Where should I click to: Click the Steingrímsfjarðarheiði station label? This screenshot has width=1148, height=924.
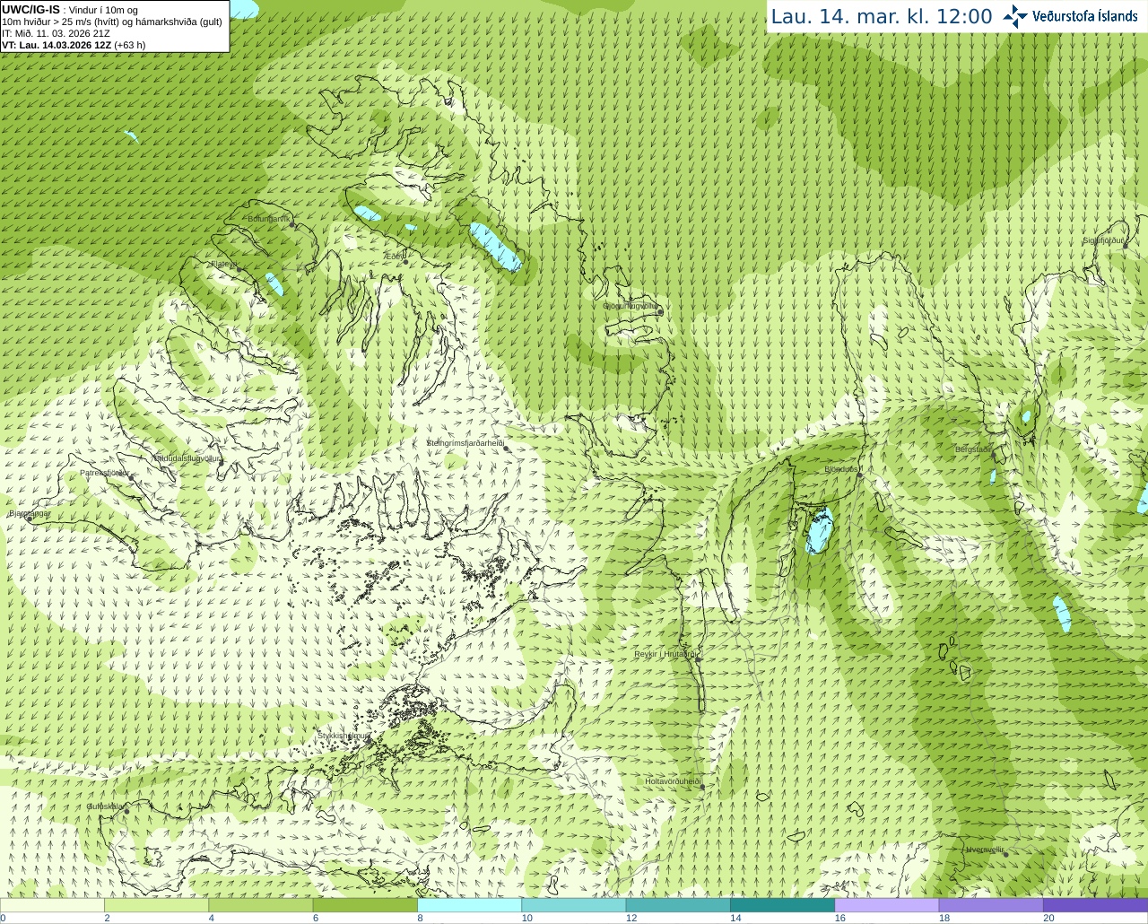(465, 443)
